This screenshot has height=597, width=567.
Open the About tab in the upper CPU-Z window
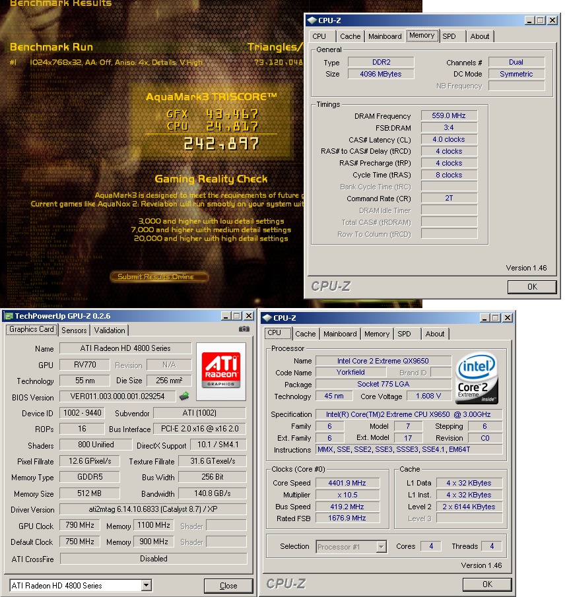(479, 36)
